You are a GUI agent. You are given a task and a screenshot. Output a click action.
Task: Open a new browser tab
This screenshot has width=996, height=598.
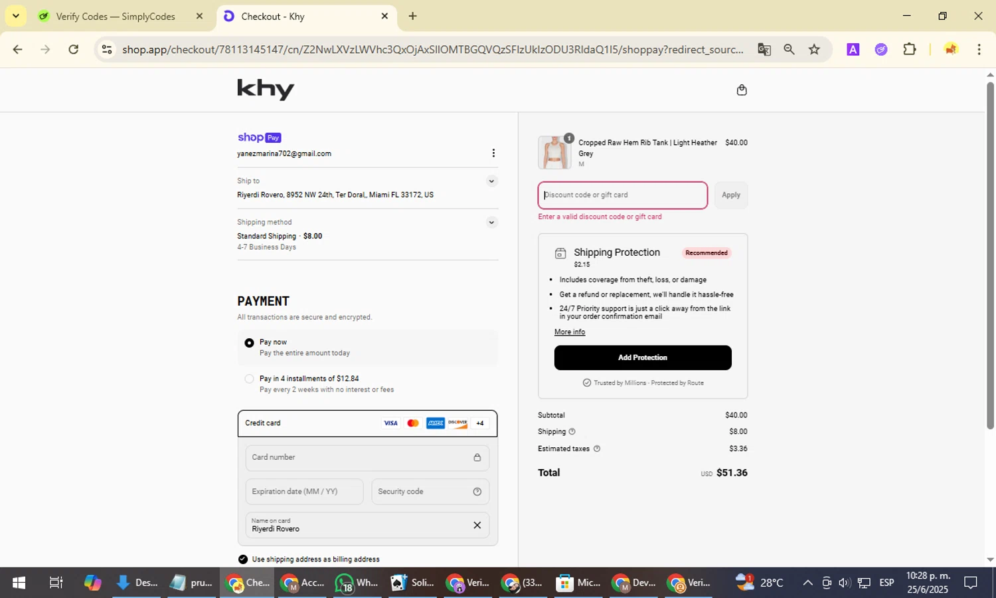pyautogui.click(x=412, y=16)
